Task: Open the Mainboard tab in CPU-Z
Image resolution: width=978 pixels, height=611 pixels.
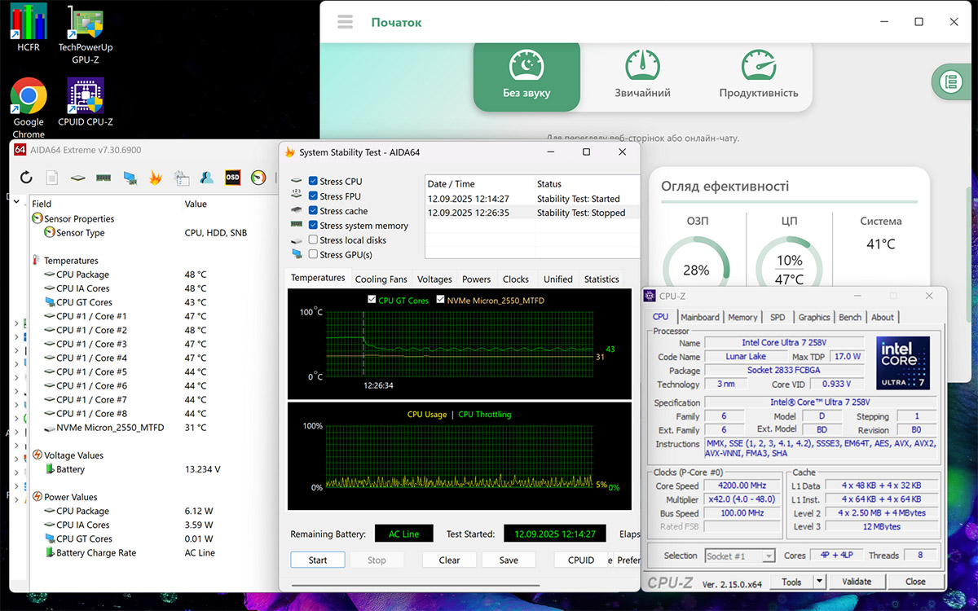Action: (x=700, y=317)
